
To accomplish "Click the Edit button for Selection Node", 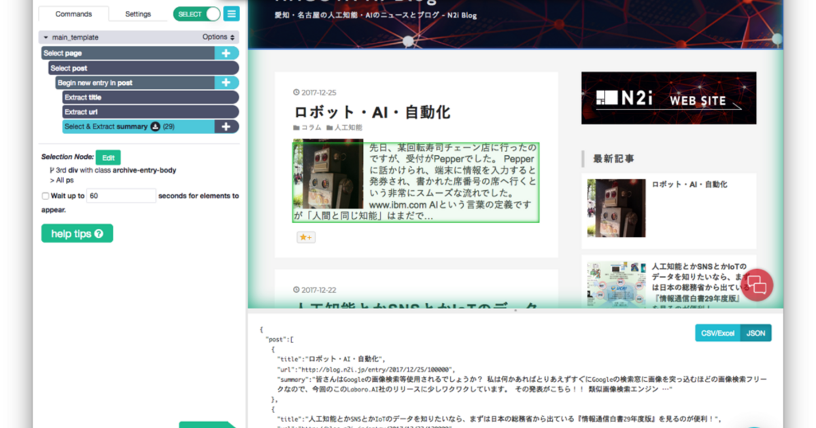I will point(107,156).
